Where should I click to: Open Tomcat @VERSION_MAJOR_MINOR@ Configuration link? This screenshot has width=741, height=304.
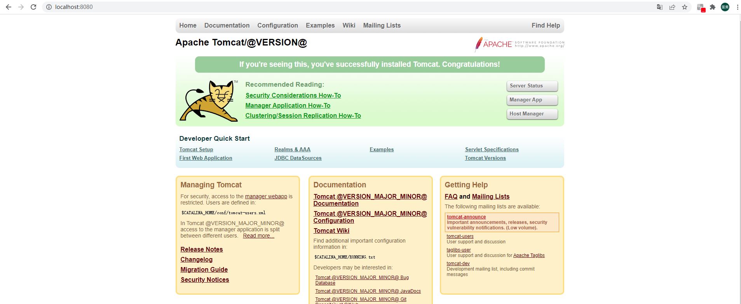[x=370, y=217]
